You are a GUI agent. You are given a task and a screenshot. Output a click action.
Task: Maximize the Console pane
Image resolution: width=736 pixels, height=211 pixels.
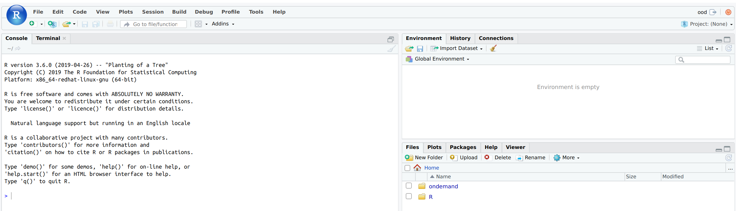pos(391,39)
